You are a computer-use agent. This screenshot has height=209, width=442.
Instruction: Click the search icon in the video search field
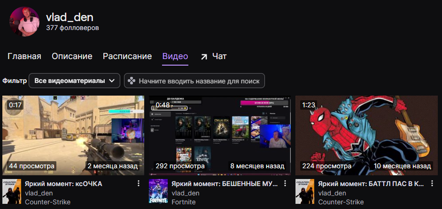pos(132,81)
